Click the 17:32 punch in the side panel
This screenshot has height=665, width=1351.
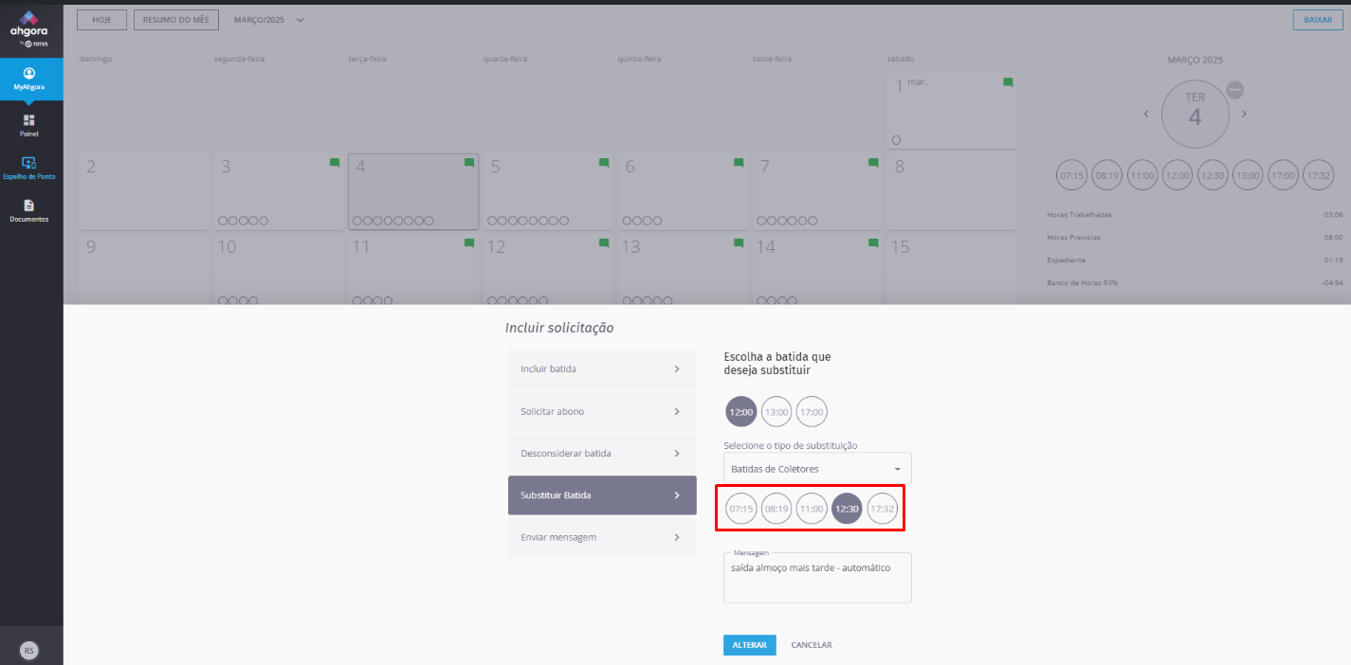(x=1319, y=175)
